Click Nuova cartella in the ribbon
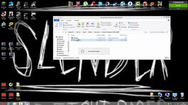The height and width of the screenshot is (105, 188). [98, 25]
